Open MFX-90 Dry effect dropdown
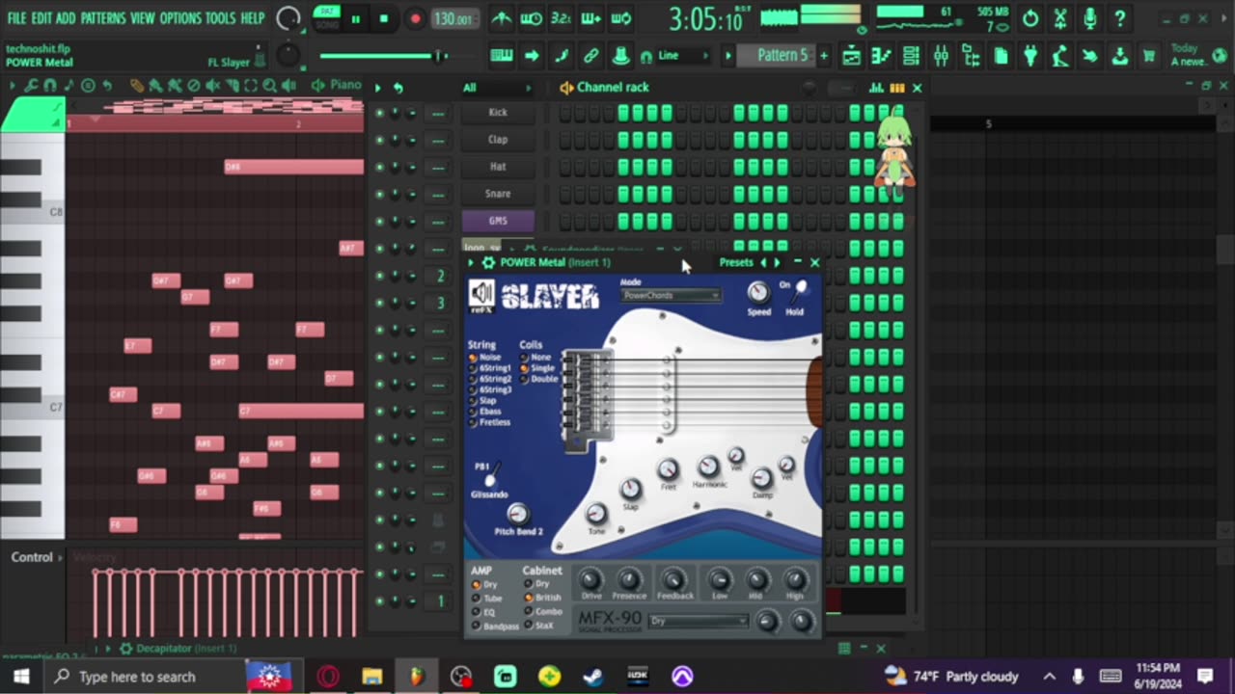The width and height of the screenshot is (1235, 694). (699, 622)
